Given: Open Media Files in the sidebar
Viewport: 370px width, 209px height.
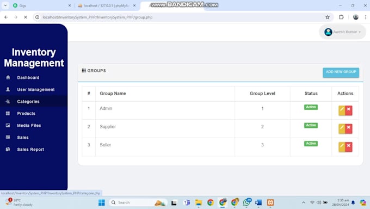Looking at the screenshot, I should point(29,125).
